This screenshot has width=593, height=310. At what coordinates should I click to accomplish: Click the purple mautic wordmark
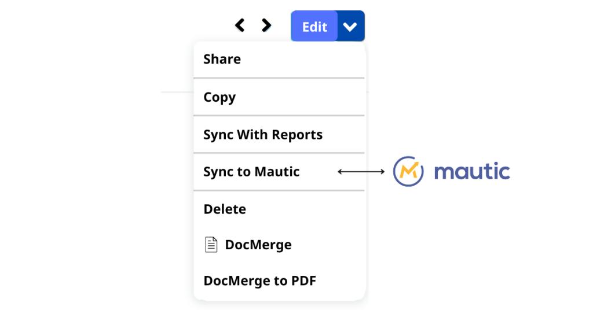(x=472, y=171)
